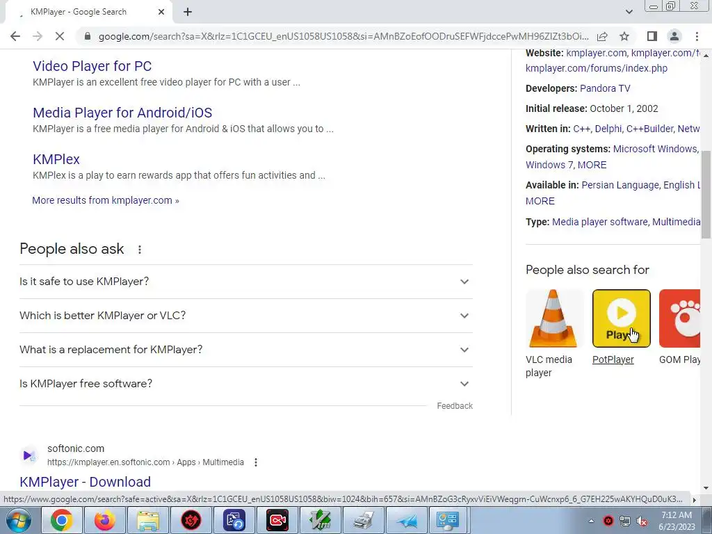Open the Delphi language link

[608, 129]
